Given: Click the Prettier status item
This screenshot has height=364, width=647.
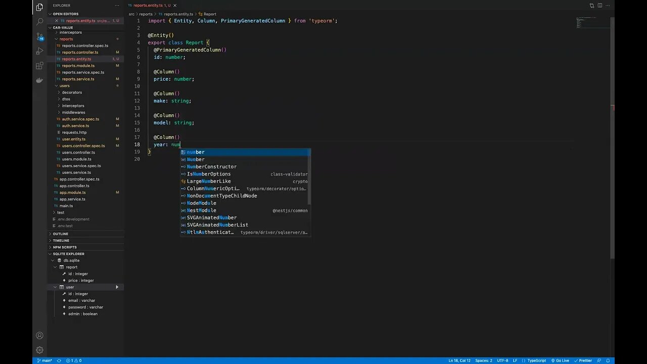Looking at the screenshot, I should tap(583, 360).
